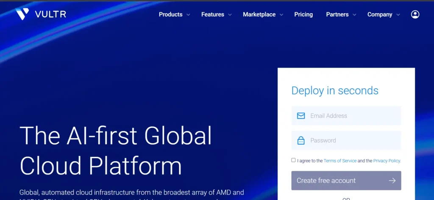Open the Privacy Policy link

click(387, 161)
